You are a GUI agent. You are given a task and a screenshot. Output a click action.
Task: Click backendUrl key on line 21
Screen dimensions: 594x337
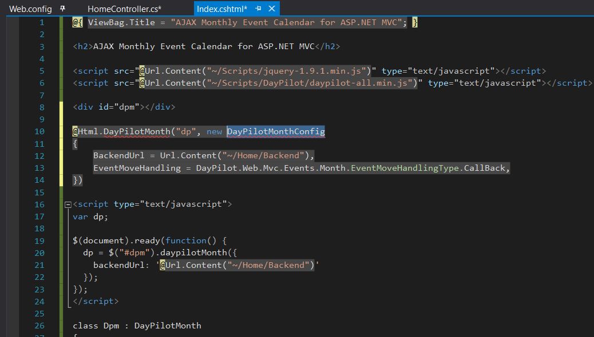pos(118,265)
